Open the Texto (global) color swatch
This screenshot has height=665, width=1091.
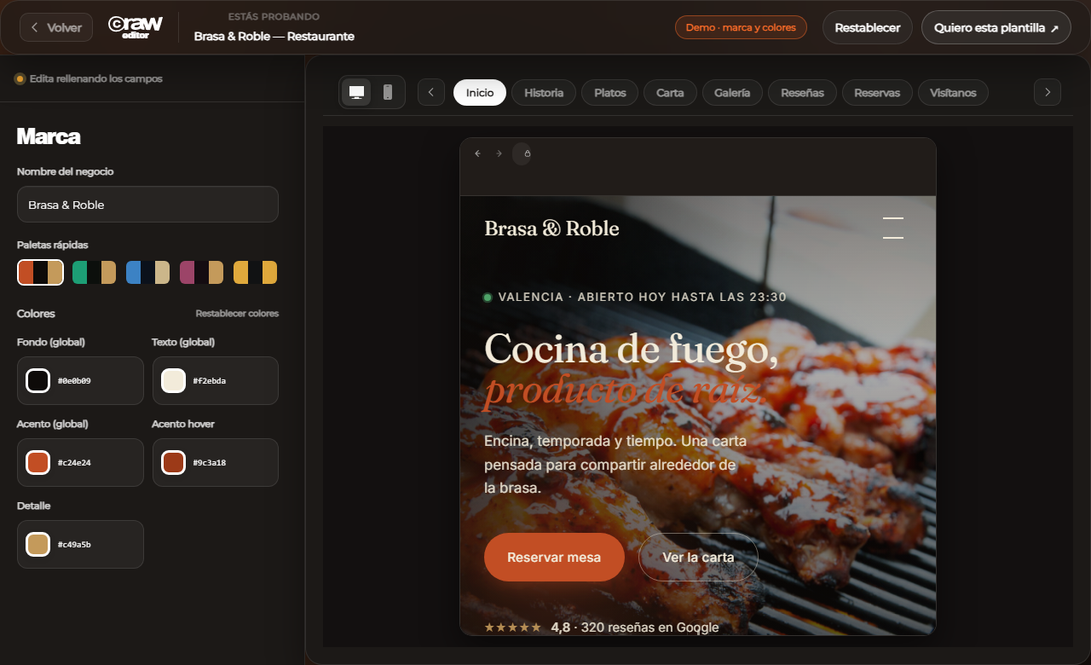[173, 380]
